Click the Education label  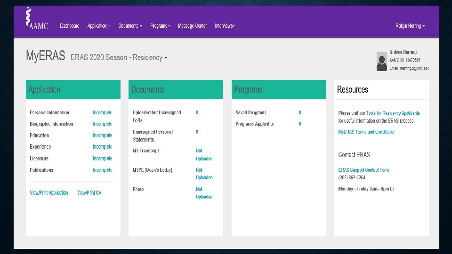(x=39, y=135)
